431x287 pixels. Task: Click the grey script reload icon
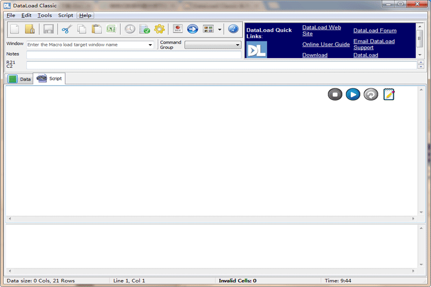pyautogui.click(x=371, y=94)
